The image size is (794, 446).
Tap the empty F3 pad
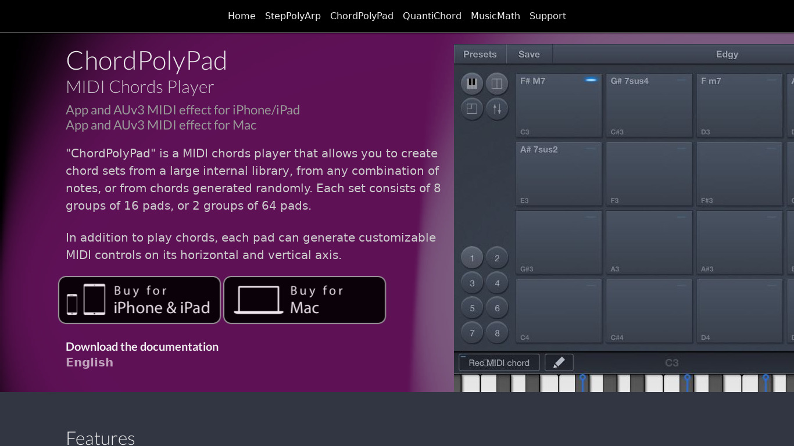click(649, 174)
